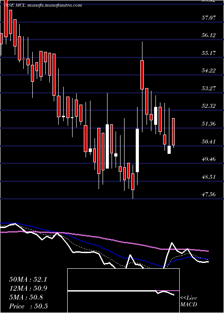Click the 52.32 price axis label
The width and height of the screenshot is (224, 313).
tap(208, 106)
